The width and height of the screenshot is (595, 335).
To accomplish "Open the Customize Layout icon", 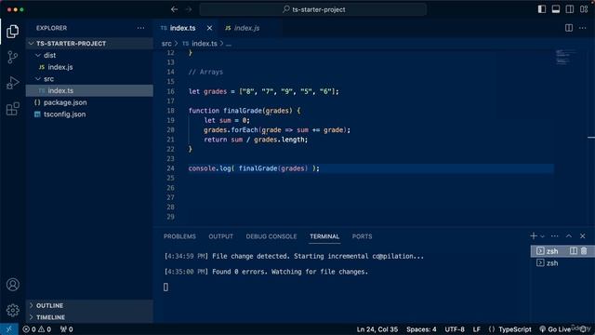I will [584, 9].
